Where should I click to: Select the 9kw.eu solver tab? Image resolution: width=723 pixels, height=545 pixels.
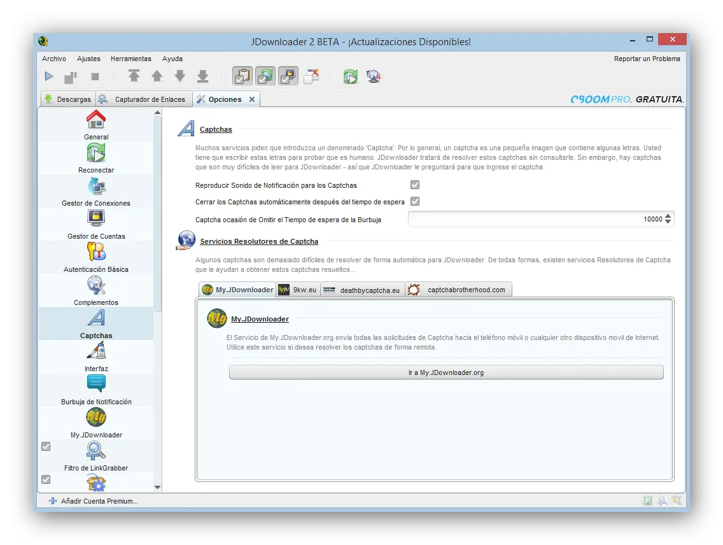point(298,290)
